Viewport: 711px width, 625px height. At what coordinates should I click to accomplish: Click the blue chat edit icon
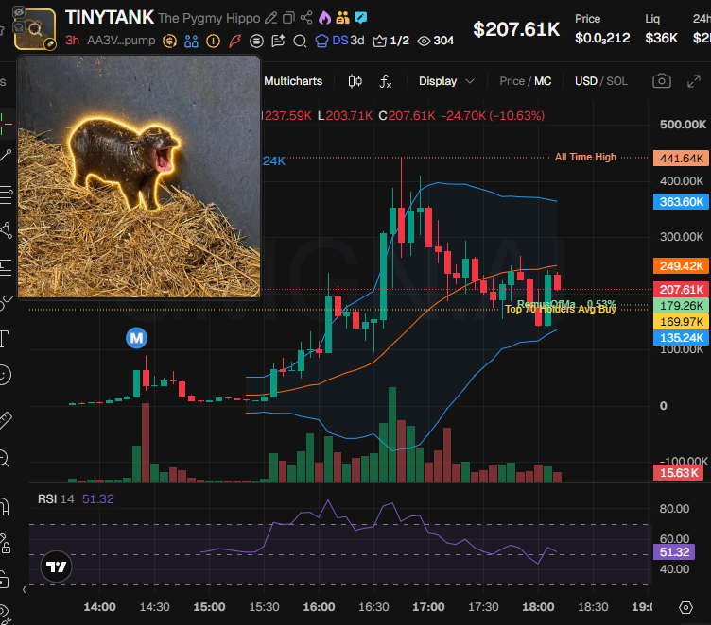[361, 18]
